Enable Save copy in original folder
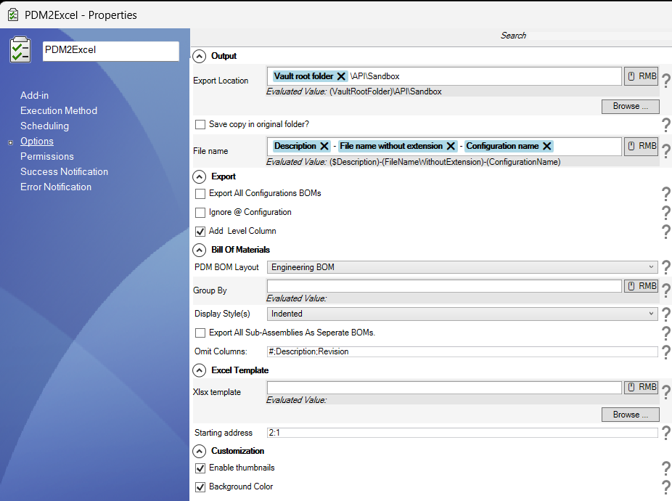The image size is (672, 501). (x=200, y=124)
